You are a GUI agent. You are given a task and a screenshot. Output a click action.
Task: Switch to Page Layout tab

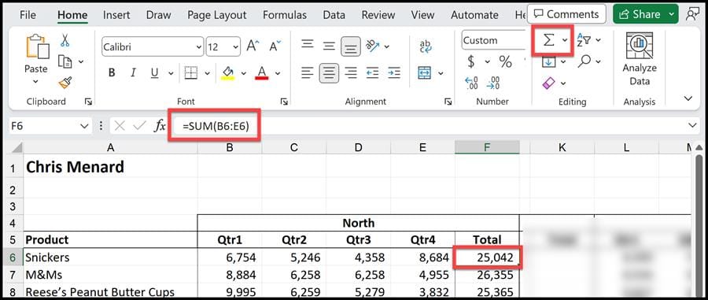217,15
